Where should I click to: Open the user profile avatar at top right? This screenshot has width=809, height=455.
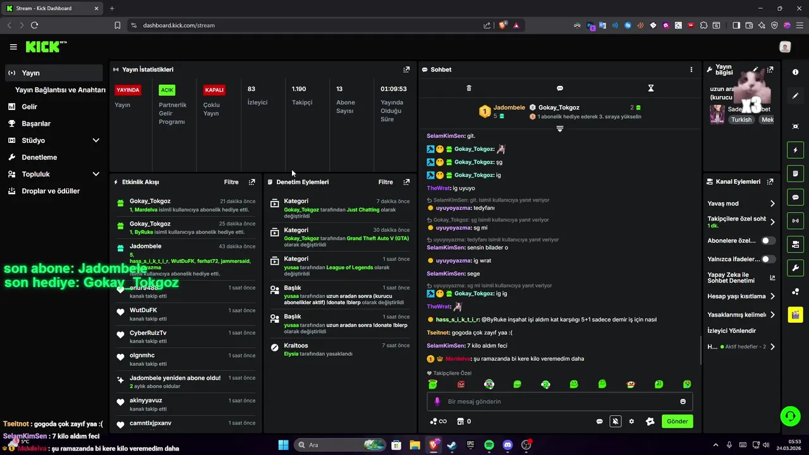pyautogui.click(x=785, y=47)
